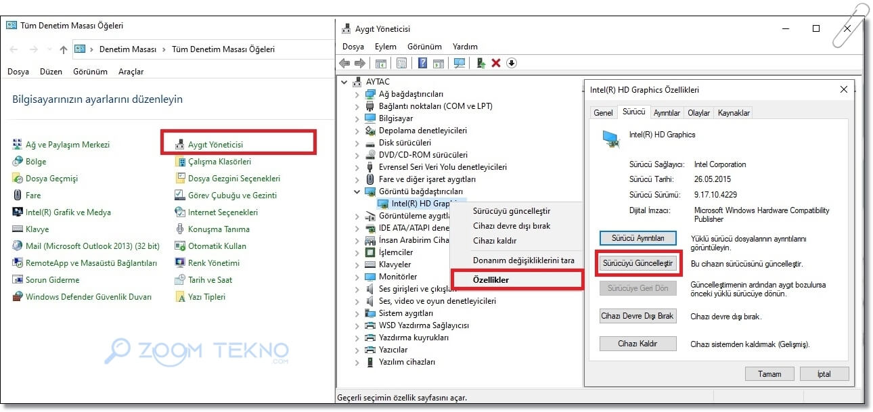Screen dimensions: 873x412
Task: Open Help via blue question mark icon
Action: (422, 63)
